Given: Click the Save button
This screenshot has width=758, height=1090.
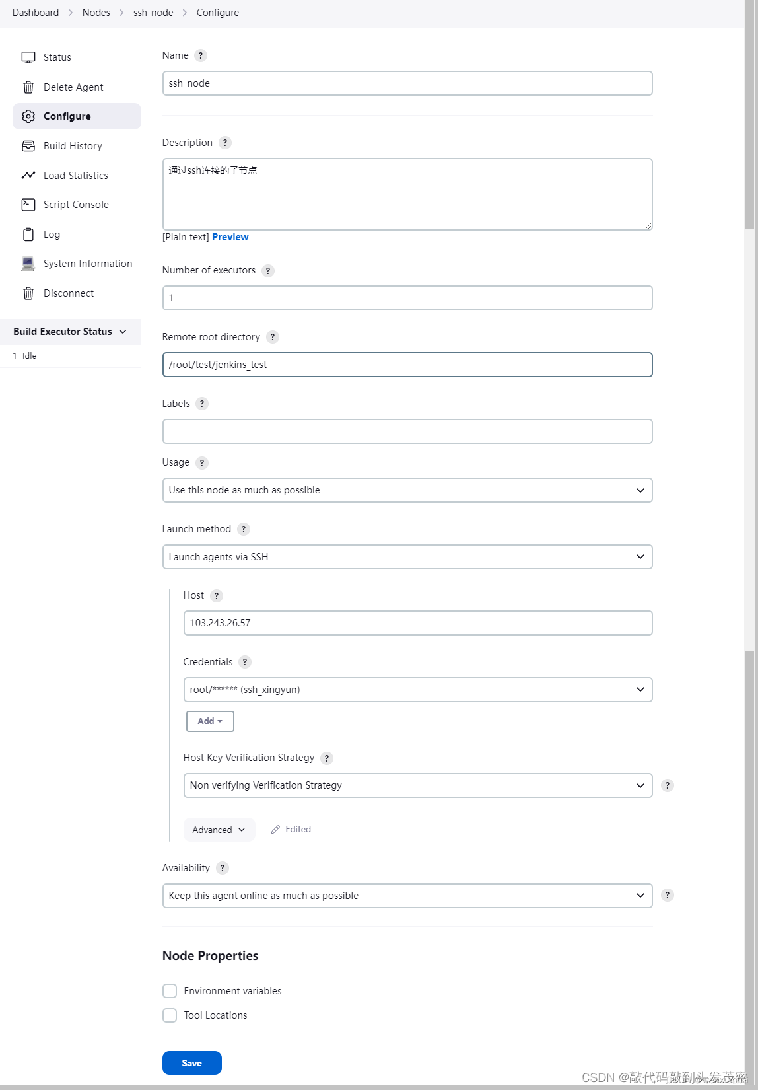Looking at the screenshot, I should coord(192,1063).
